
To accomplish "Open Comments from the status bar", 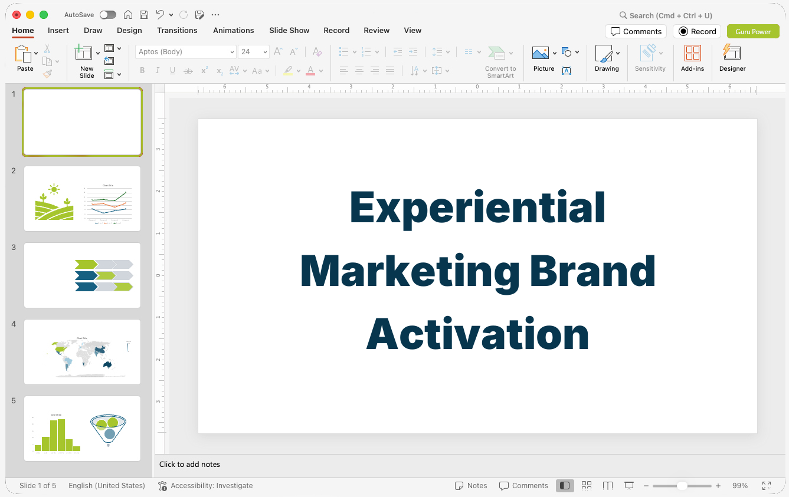I will [523, 486].
